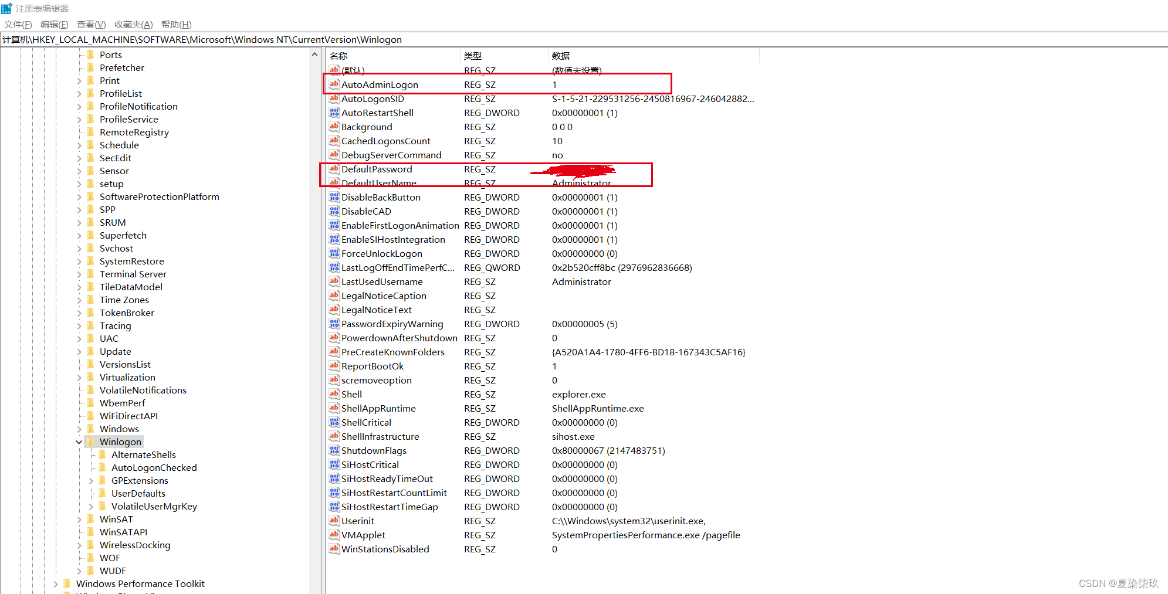Viewport: 1168px width, 594px height.
Task: Select the AlternateShells subkey
Action: point(144,454)
